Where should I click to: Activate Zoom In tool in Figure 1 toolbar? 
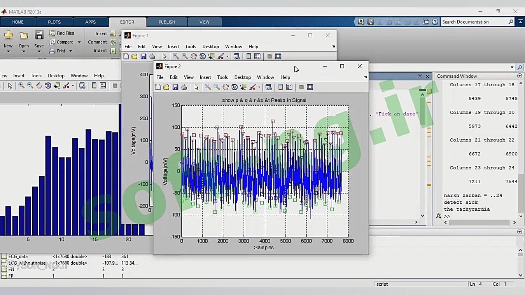(x=176, y=56)
